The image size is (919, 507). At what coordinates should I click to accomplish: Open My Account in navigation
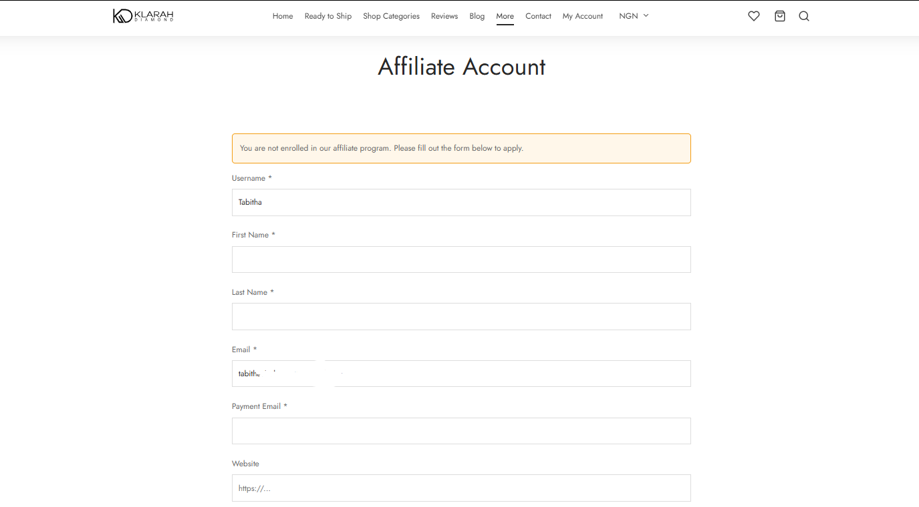(x=582, y=16)
